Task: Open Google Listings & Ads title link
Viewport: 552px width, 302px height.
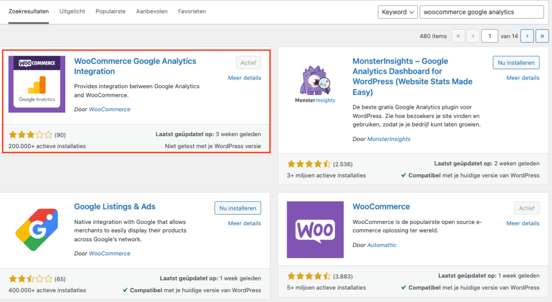Action: coord(115,206)
